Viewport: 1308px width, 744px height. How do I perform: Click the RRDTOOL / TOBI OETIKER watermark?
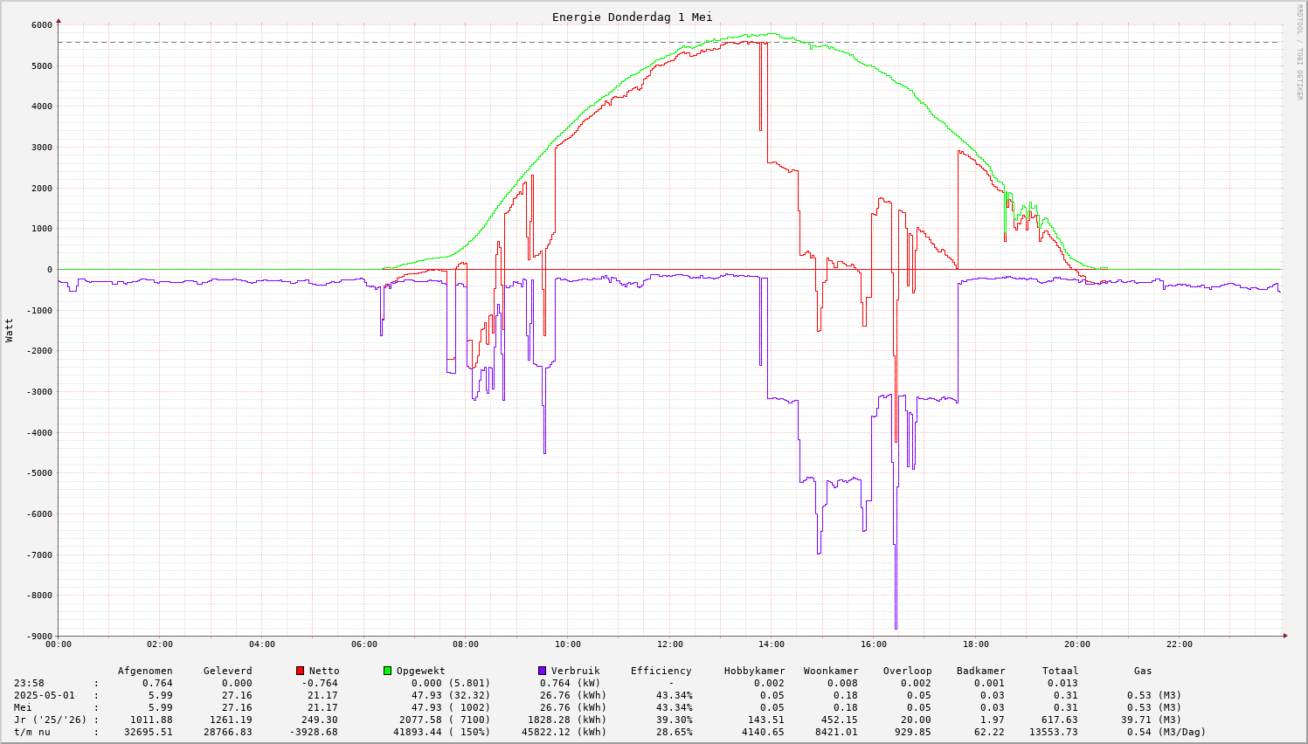click(x=1299, y=52)
